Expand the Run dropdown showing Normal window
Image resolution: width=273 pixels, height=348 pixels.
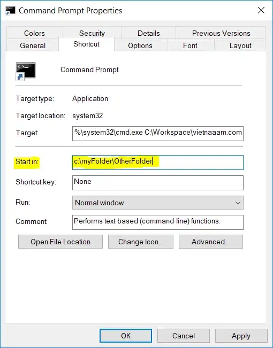(158, 203)
